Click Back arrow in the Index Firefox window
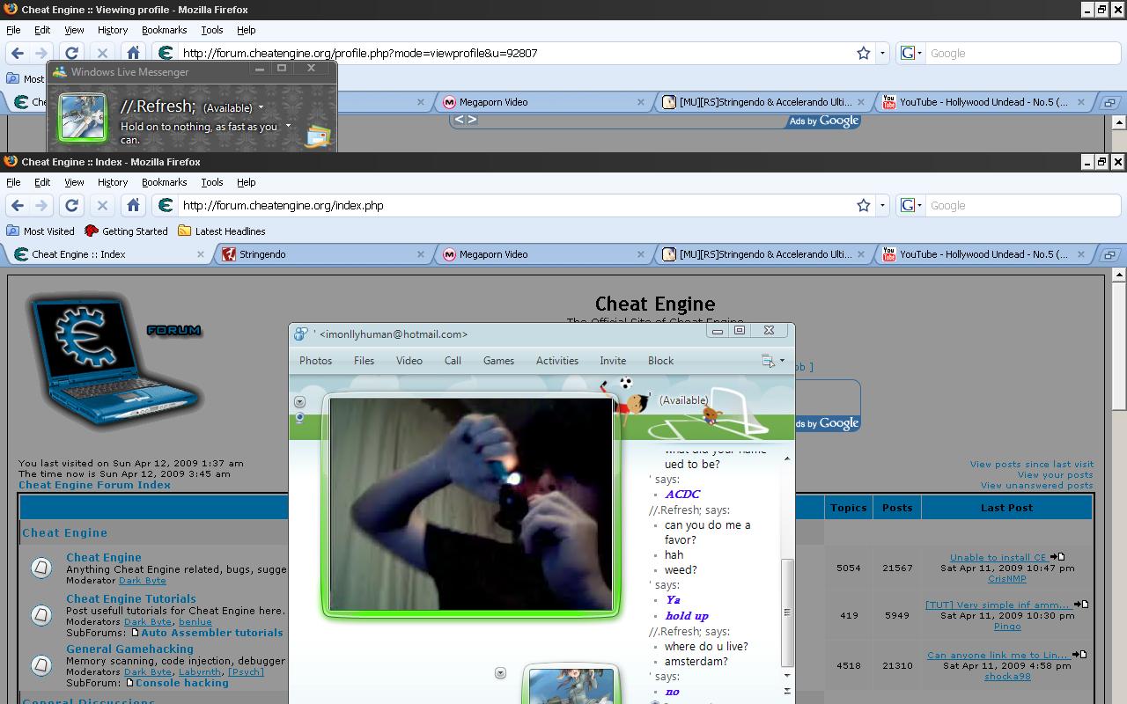 18,205
